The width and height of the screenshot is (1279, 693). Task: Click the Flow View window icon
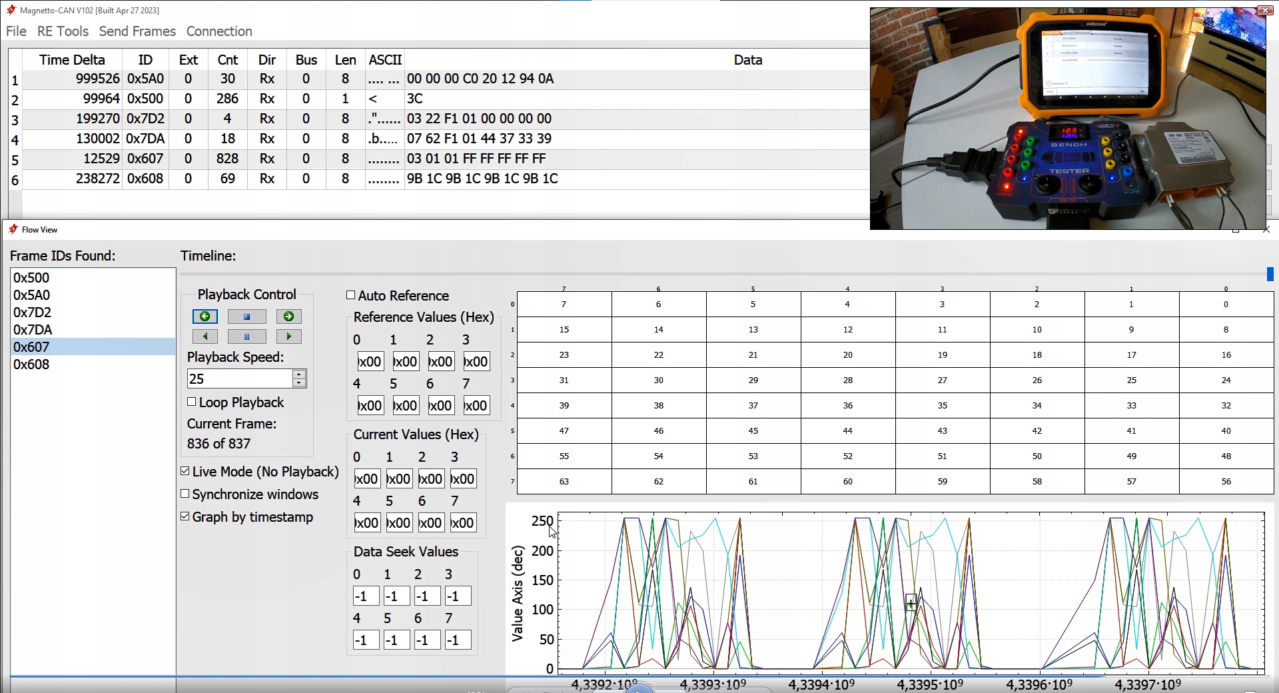coord(13,229)
